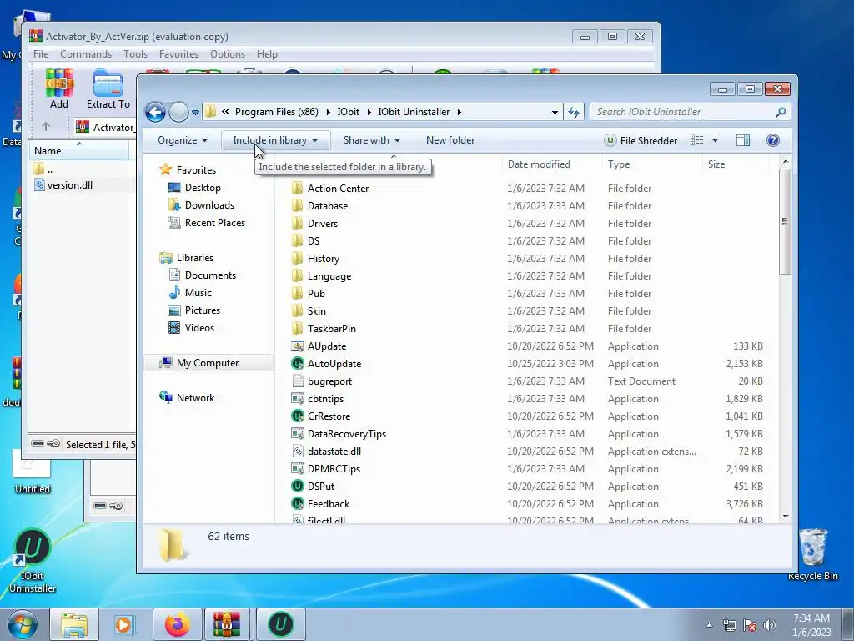Expand the address bar history dropdown

[555, 113]
